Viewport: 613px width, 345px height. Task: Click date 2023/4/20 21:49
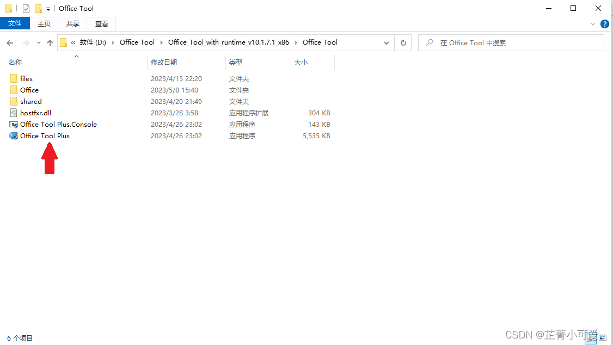pyautogui.click(x=176, y=102)
